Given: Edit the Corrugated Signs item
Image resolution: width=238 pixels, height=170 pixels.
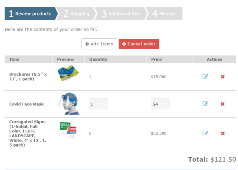Looking at the screenshot, I should (205, 133).
